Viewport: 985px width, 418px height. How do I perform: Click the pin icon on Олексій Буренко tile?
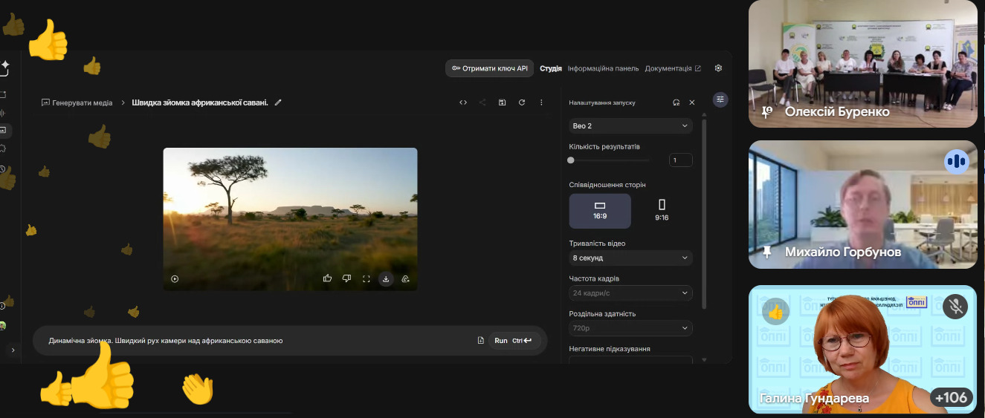(768, 111)
